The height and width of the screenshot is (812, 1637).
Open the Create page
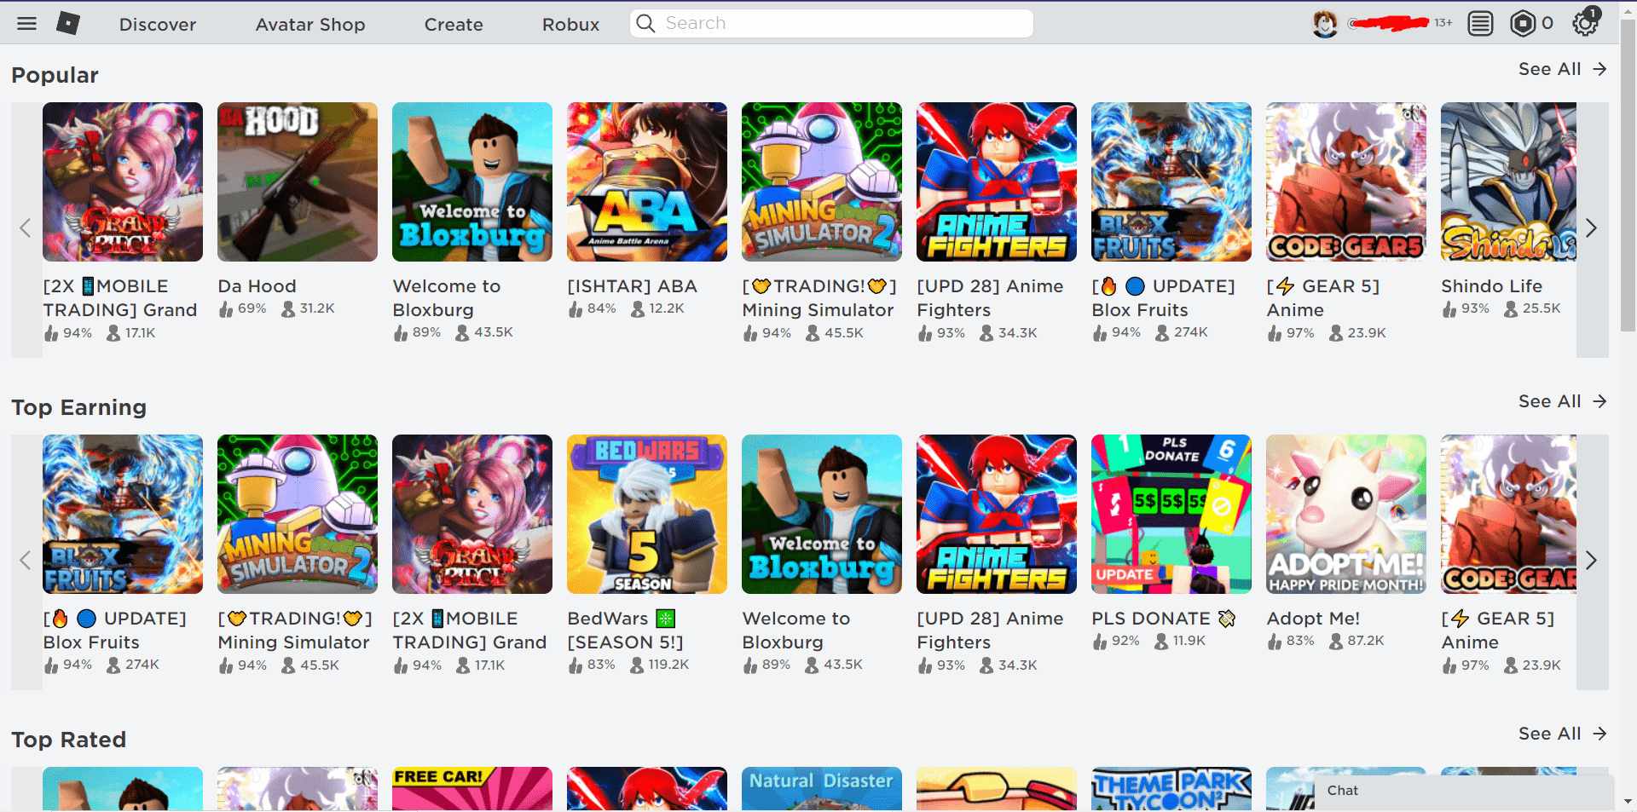click(454, 24)
